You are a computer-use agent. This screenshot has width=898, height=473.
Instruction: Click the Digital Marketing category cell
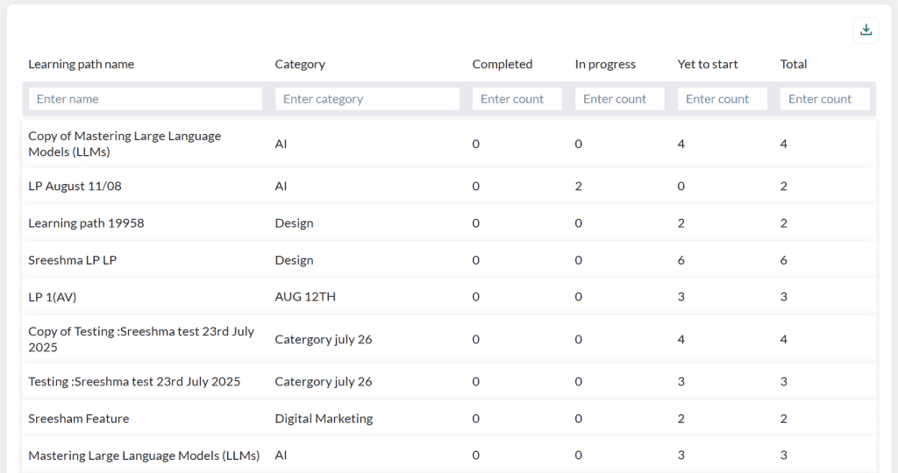(324, 419)
